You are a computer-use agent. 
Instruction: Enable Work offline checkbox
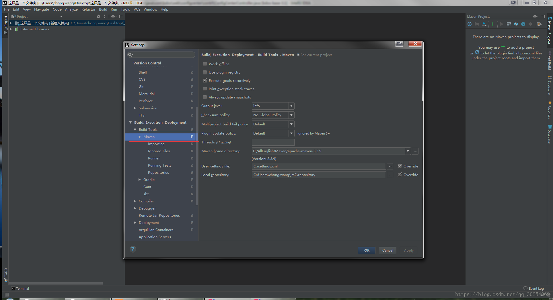click(205, 64)
